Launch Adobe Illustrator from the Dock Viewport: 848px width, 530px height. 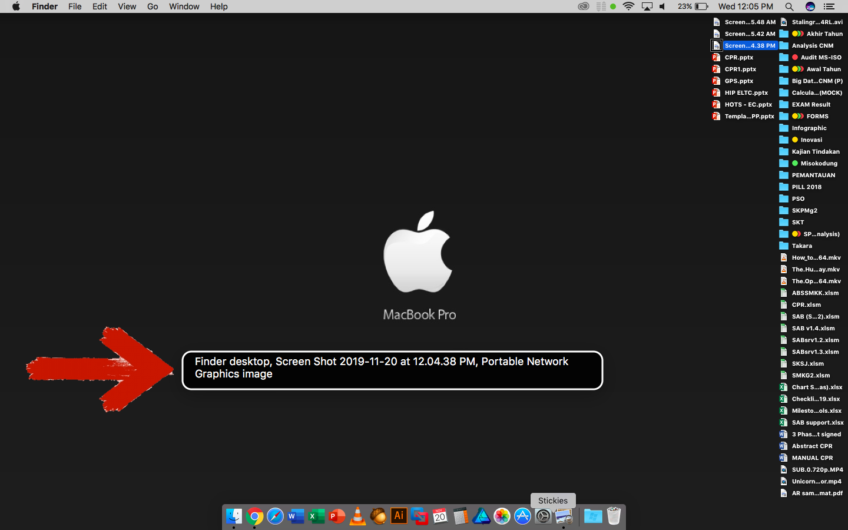point(399,516)
